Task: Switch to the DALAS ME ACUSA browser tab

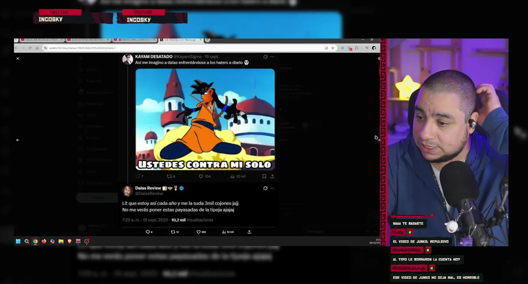Action: pos(41,40)
